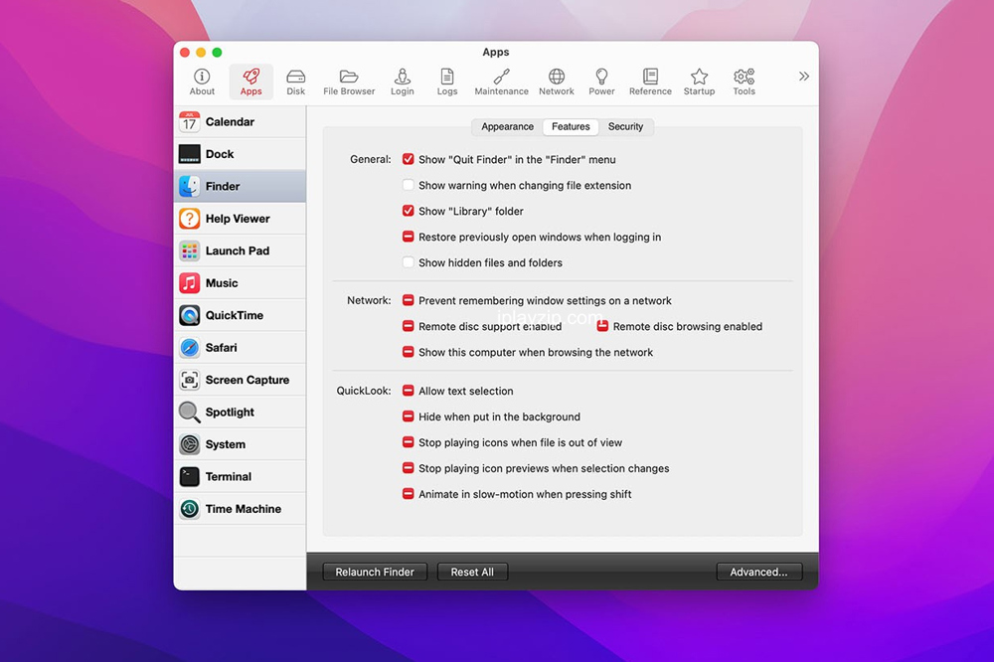Screen dimensions: 994x662
Task: Select Terminal in the sidebar
Action: (240, 477)
